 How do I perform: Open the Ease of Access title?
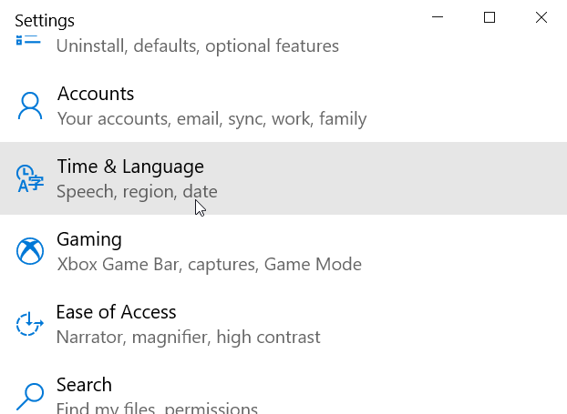pos(116,312)
